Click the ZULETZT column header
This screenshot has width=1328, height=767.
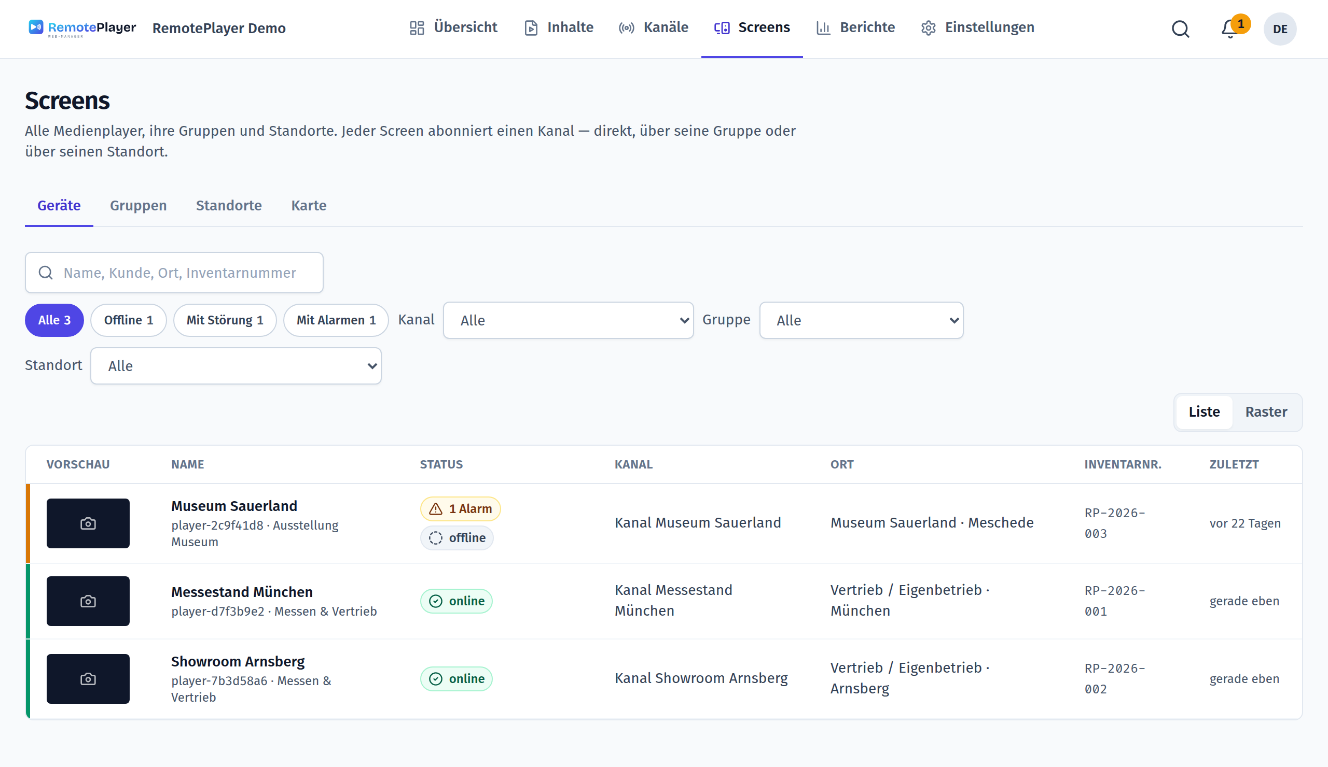(x=1234, y=465)
